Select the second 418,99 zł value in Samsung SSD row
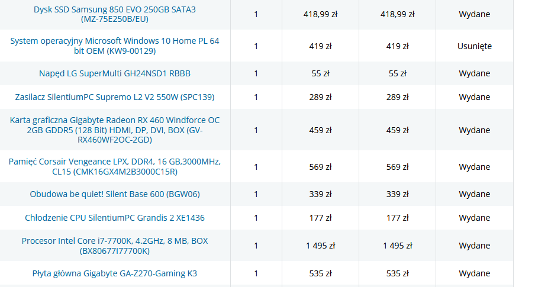This screenshot has width=535, height=287. pos(398,14)
